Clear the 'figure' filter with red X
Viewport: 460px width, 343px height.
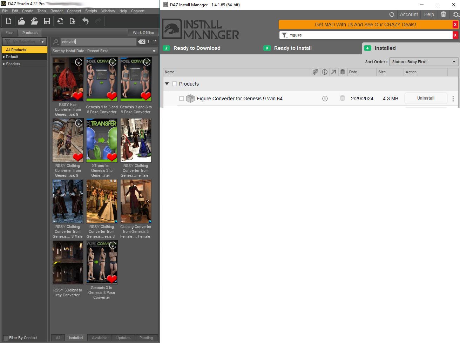[x=455, y=35]
